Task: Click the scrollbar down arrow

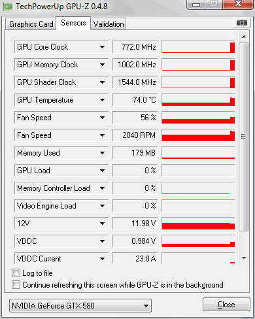Action: pos(244,258)
